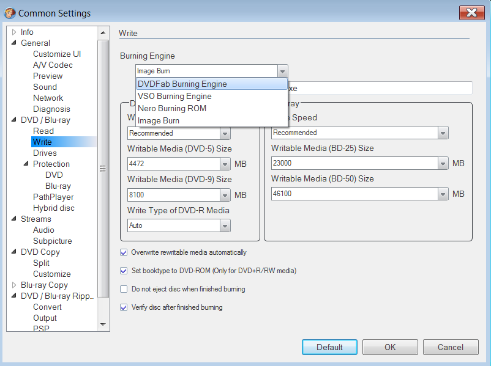Select Preview in settings tree
This screenshot has height=366, width=491.
point(48,76)
